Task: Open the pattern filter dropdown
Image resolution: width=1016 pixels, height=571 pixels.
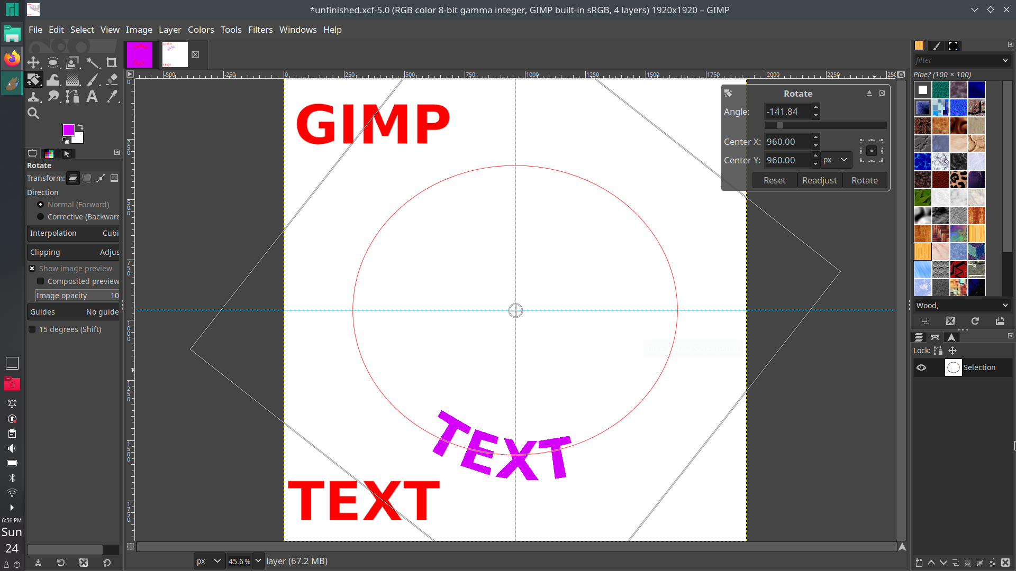Action: pyautogui.click(x=1005, y=61)
